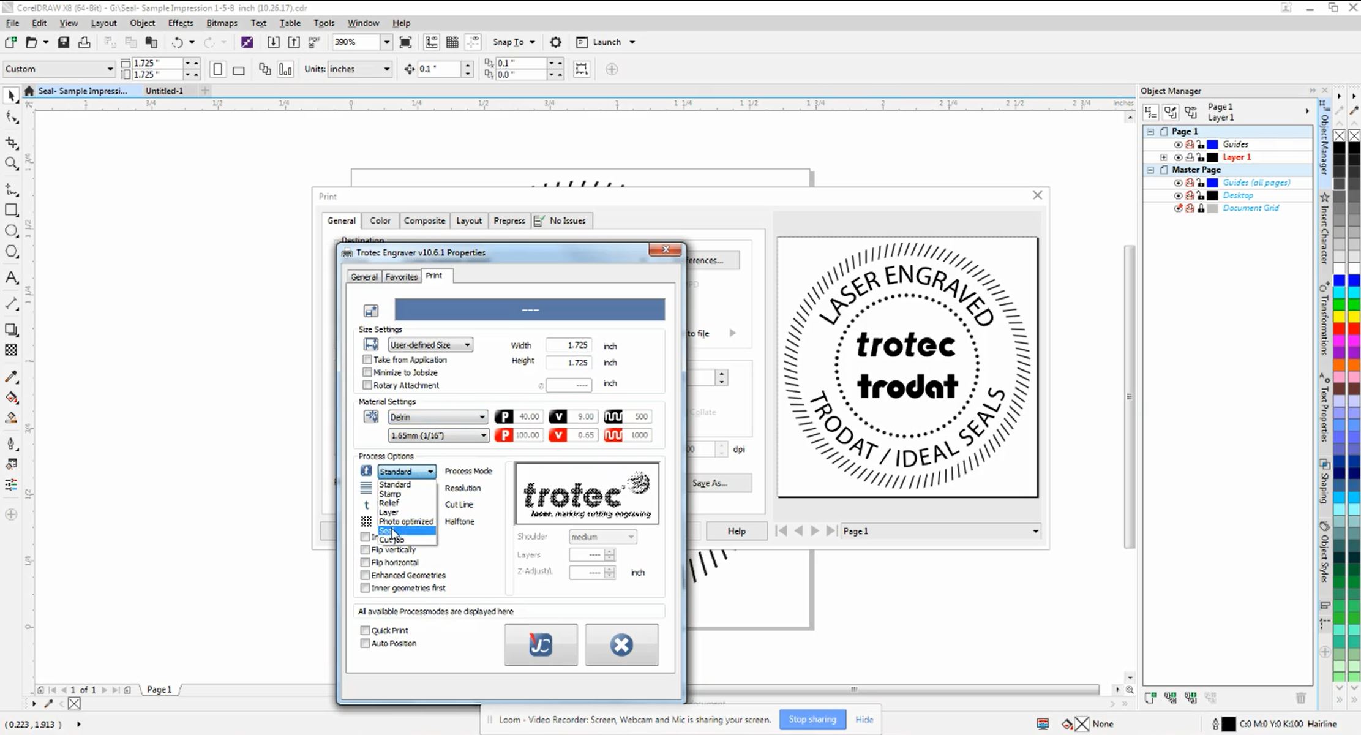This screenshot has width=1361, height=735.
Task: Toggle Inner geometries first checkbox
Action: point(366,588)
